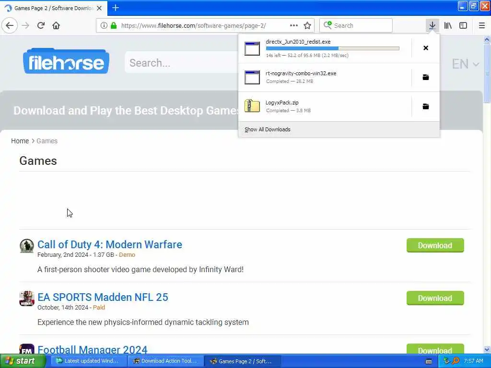The image size is (491, 368).
Task: Open the Library icon in toolbar
Action: (x=448, y=25)
